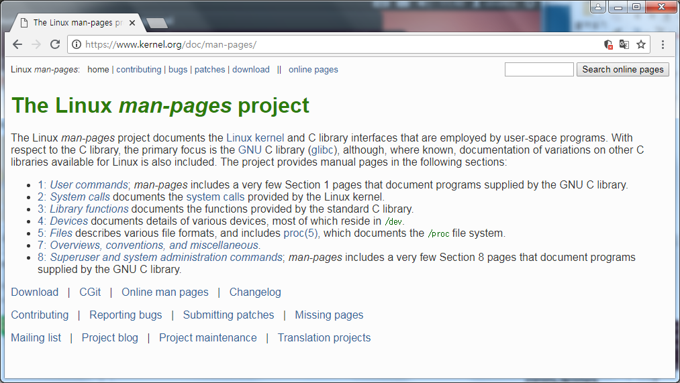Open the Online man pages link

point(164,292)
